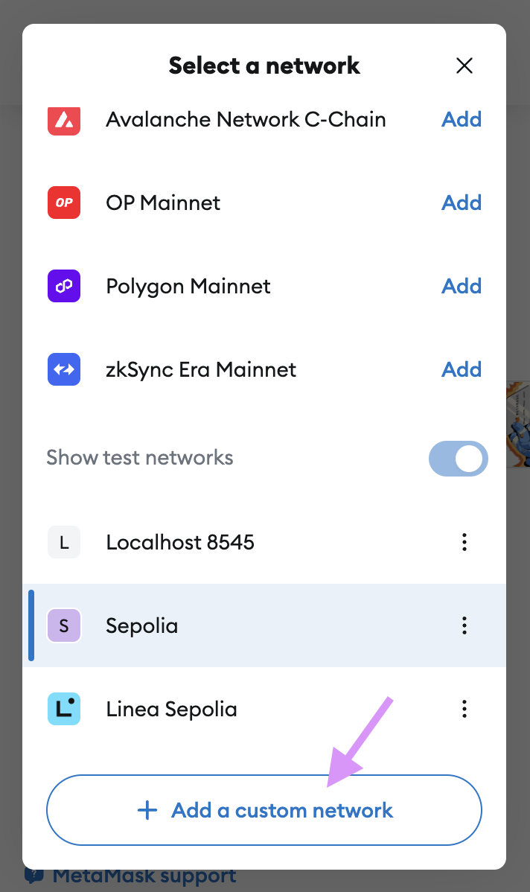Open options menu for Sepolia
530x892 pixels.
[464, 625]
